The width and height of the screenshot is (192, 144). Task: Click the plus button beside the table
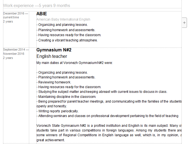pyautogui.click(x=185, y=23)
